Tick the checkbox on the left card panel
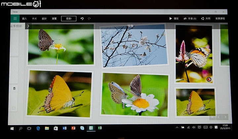 (14, 108)
